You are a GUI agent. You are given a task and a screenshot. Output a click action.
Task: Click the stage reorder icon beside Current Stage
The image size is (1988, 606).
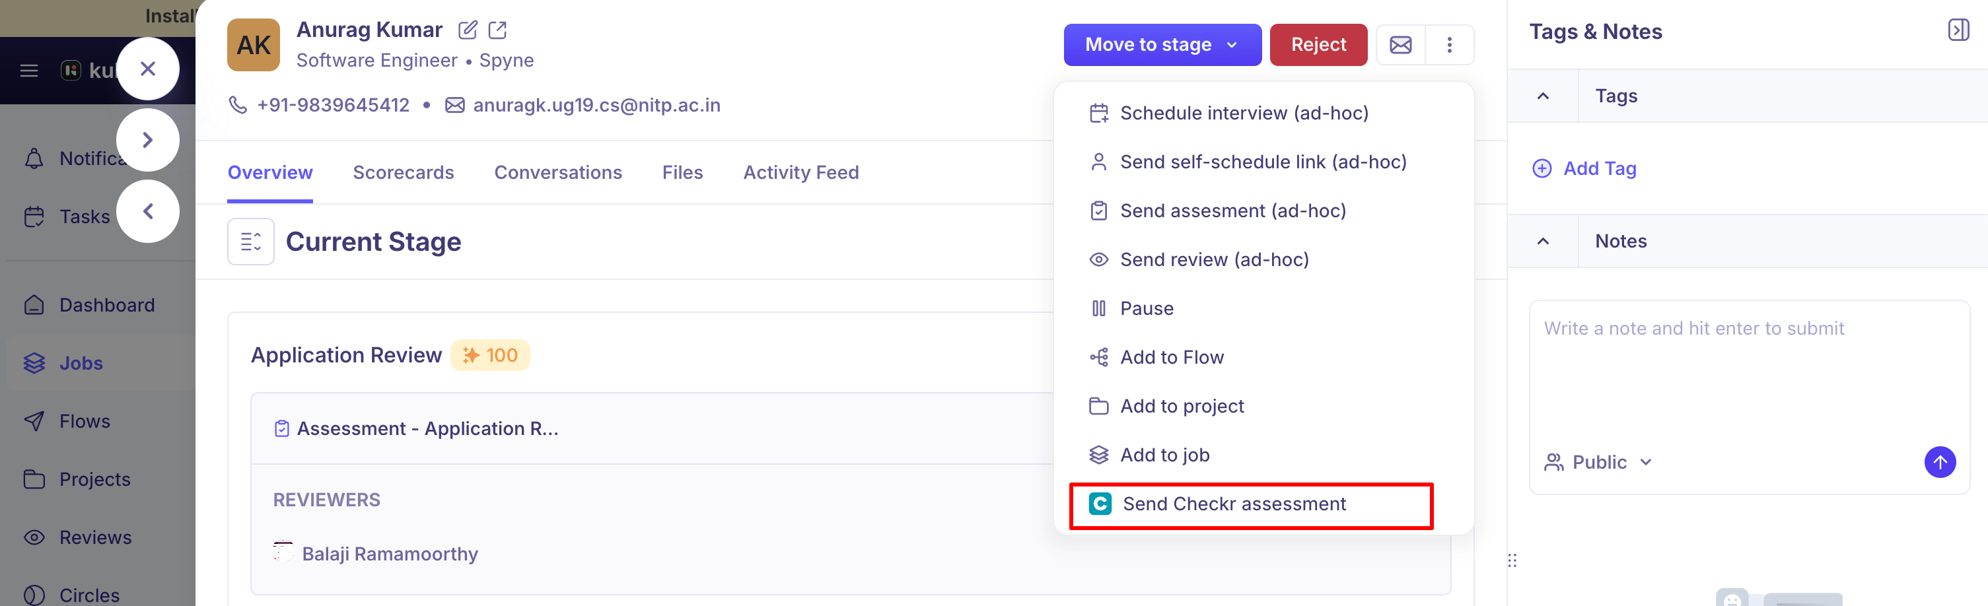[x=251, y=242]
